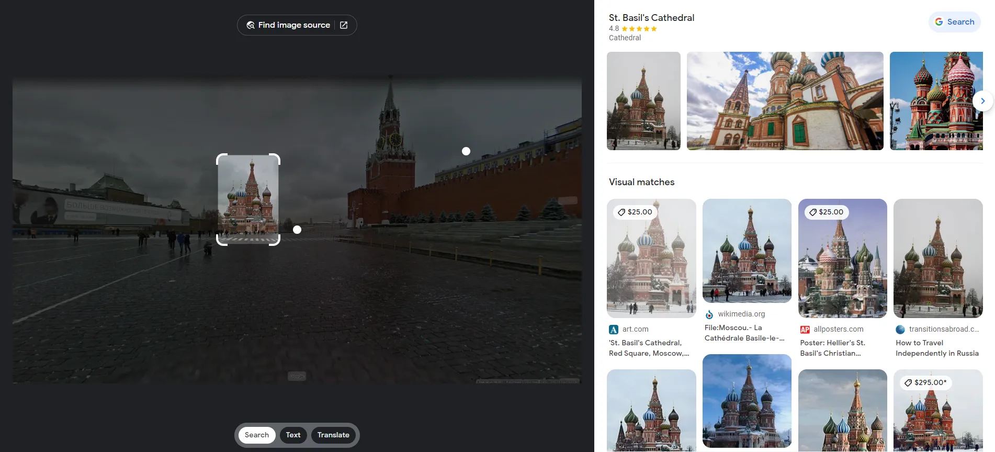
Task: Click the art.com favicon
Action: (x=614, y=330)
